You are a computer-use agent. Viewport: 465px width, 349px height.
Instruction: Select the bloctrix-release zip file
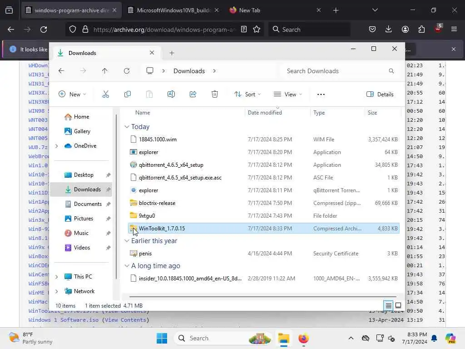point(264,203)
